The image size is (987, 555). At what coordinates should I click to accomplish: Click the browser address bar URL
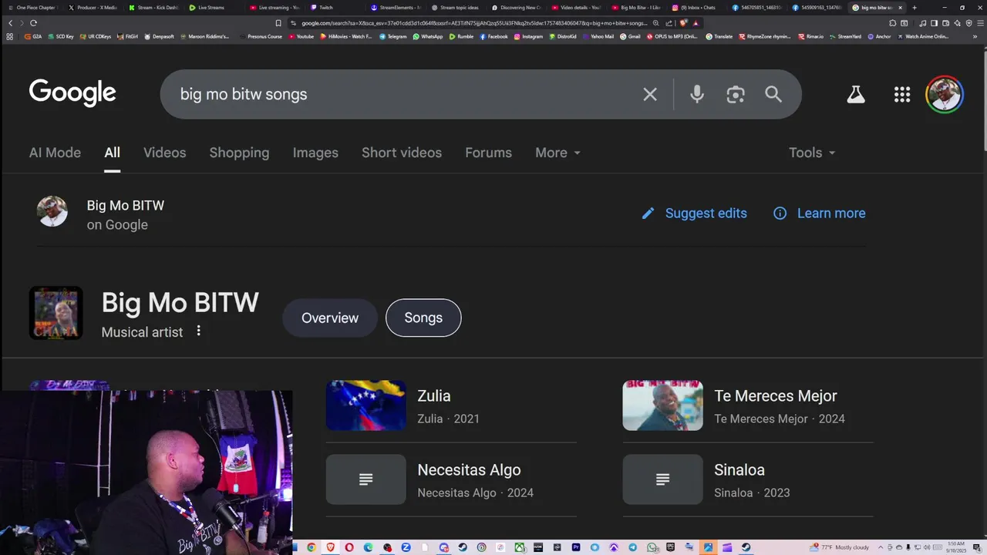474,23
